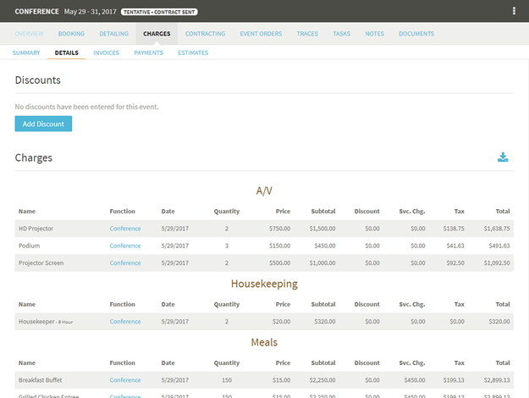The image size is (529, 398).
Task: Open the Invoices sub-tab
Action: click(106, 53)
